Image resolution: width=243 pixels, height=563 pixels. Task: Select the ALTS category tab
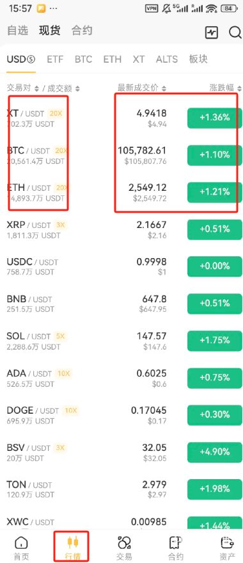coord(167,59)
